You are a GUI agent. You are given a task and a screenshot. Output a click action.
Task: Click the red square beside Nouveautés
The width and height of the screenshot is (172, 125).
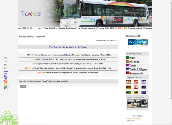(x=127, y=73)
